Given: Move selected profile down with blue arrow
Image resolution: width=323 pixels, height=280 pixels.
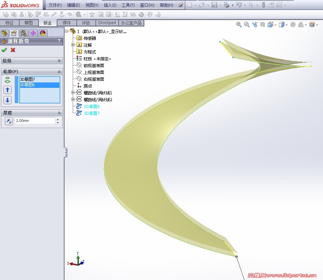Looking at the screenshot, I should pyautogui.click(x=8, y=100).
